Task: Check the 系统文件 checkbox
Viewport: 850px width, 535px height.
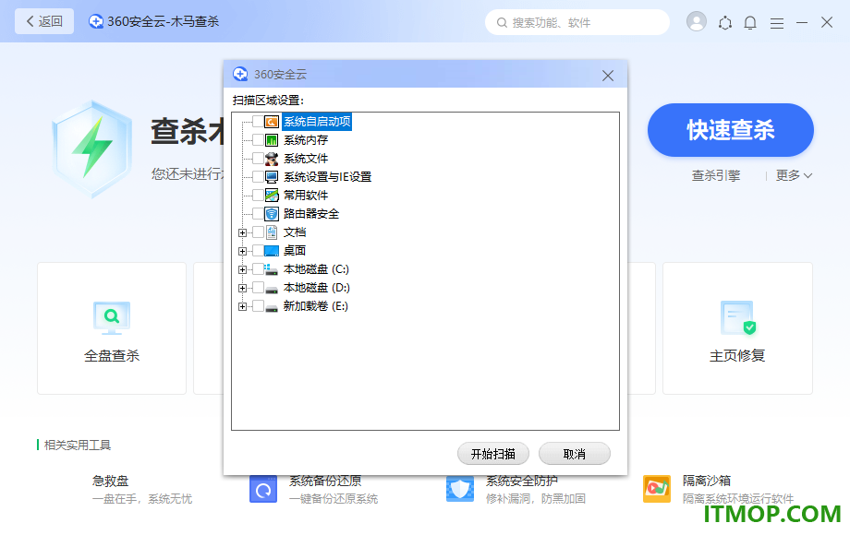Action: tap(258, 159)
